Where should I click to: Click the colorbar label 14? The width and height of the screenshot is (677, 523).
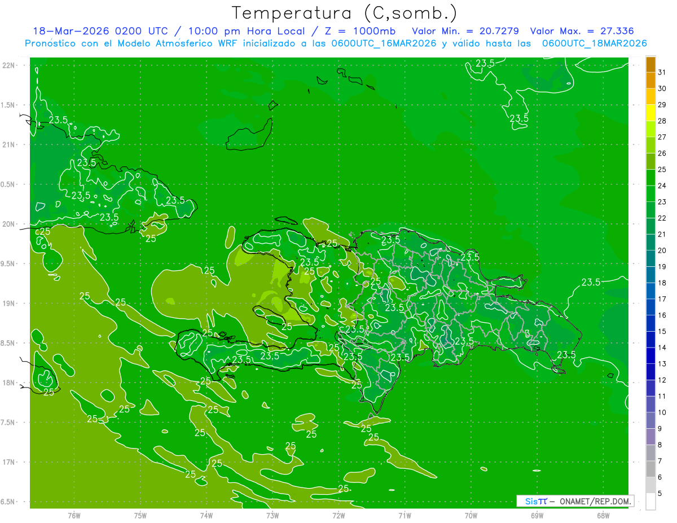pyautogui.click(x=662, y=348)
